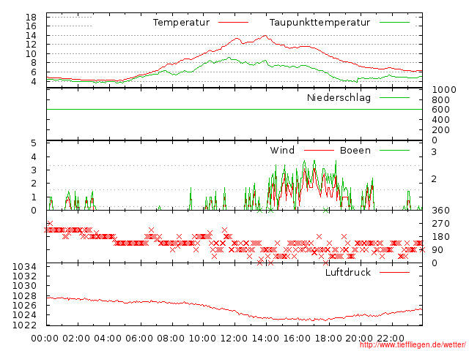The image size is (469, 351).
Task: Click the Niederschlag legend label
Action: [339, 98]
